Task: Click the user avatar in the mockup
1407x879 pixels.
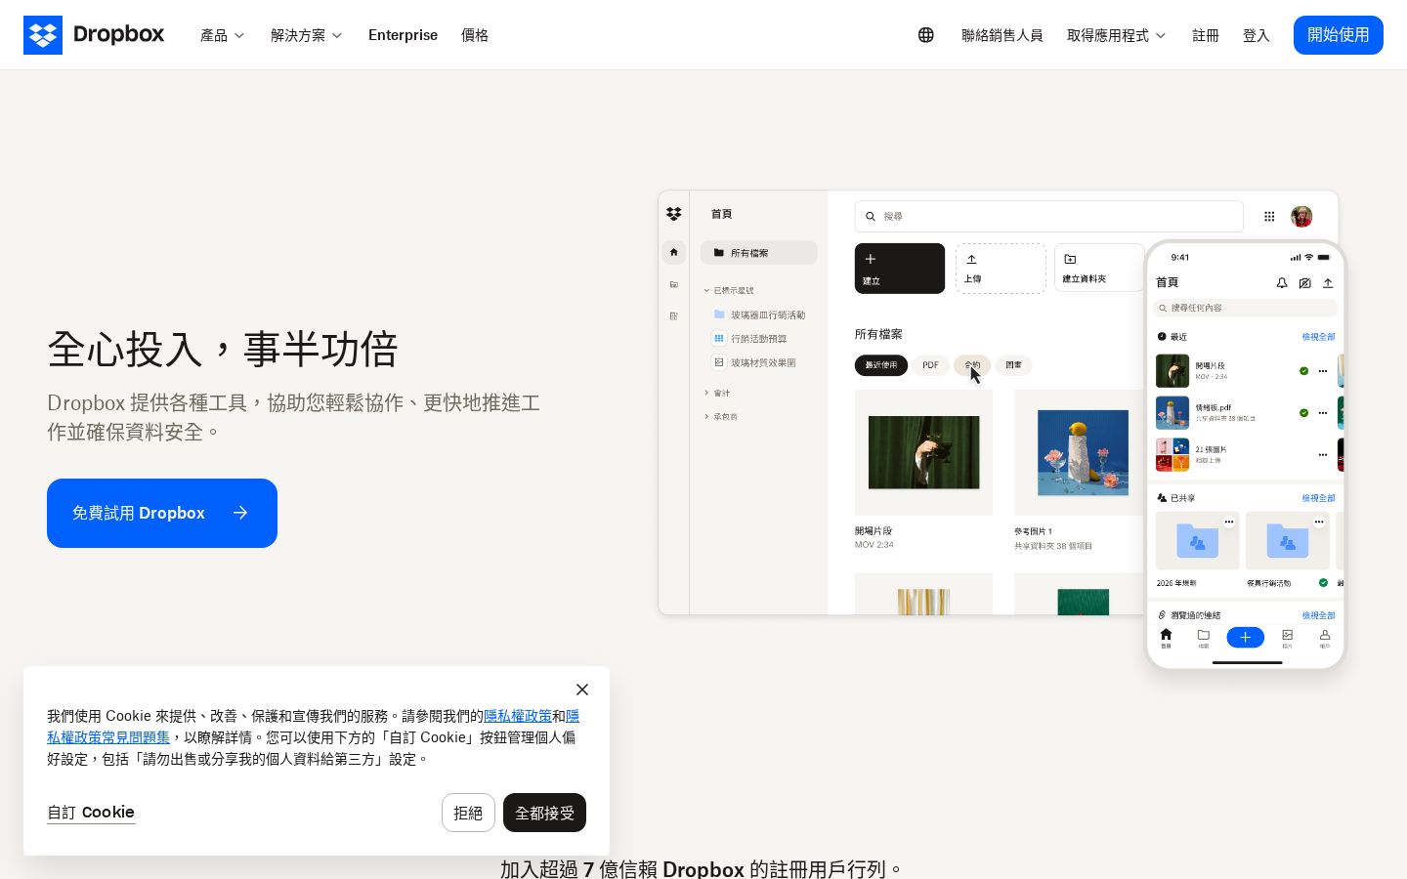Action: [x=1301, y=216]
